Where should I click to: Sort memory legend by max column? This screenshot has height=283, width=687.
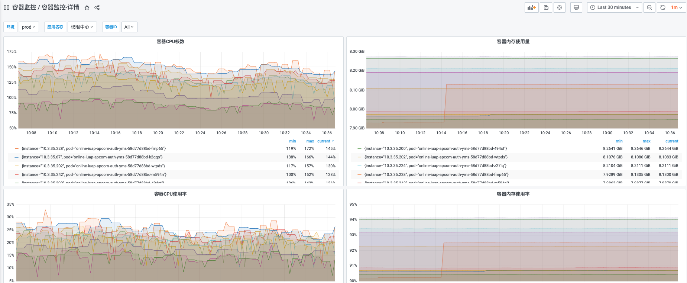tap(647, 141)
